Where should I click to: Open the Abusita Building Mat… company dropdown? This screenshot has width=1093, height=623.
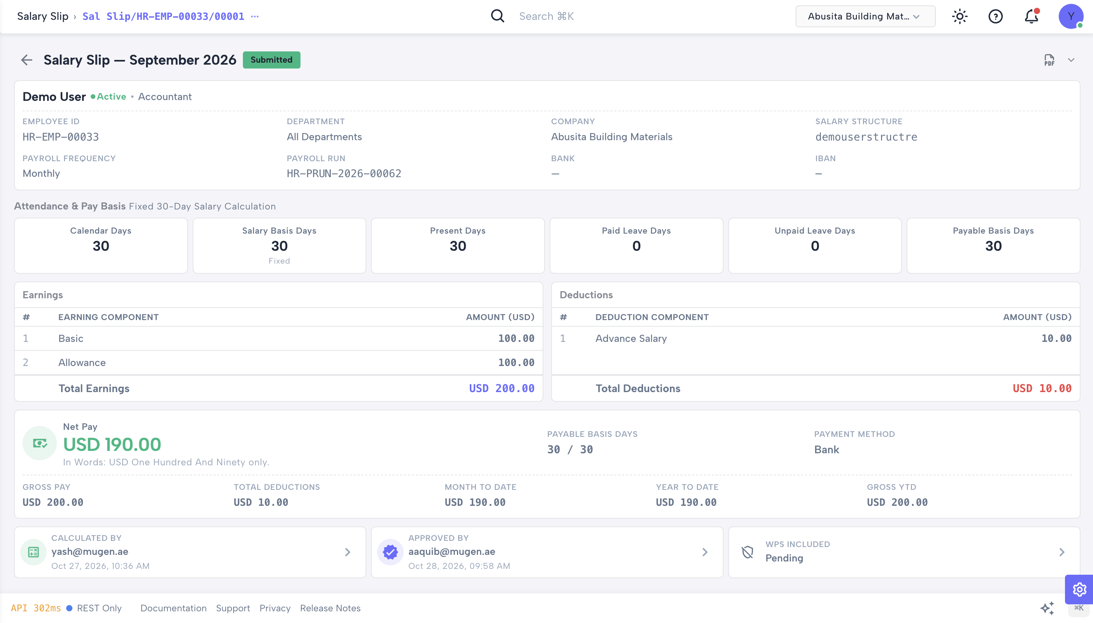[x=865, y=16]
